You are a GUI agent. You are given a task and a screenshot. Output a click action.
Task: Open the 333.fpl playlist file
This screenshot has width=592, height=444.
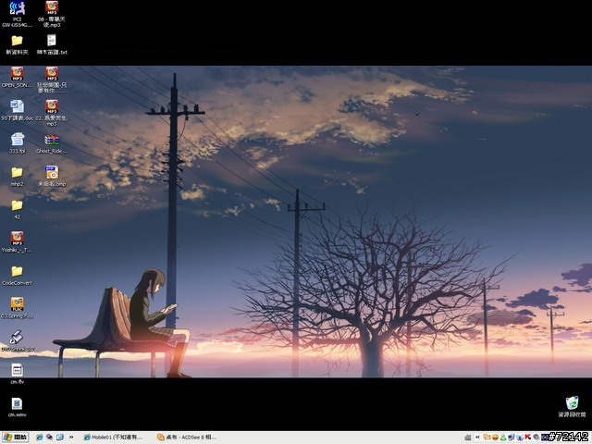[x=17, y=140]
